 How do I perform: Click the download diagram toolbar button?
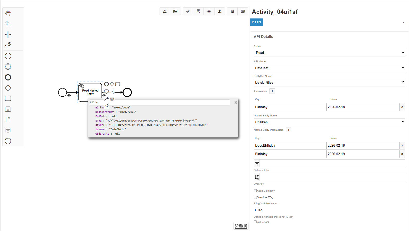click(x=165, y=11)
